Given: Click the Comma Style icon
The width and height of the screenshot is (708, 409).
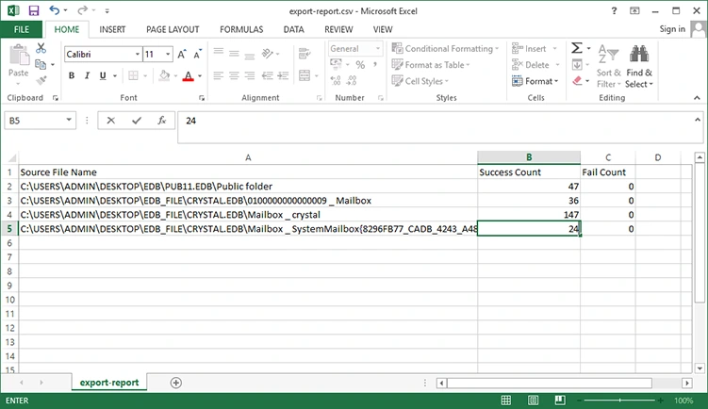Looking at the screenshot, I should [x=375, y=65].
